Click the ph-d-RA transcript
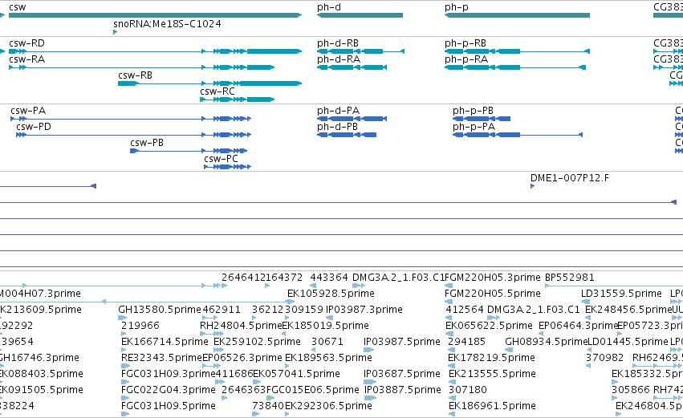Image resolution: width=683 pixels, height=418 pixels. pyautogui.click(x=352, y=67)
